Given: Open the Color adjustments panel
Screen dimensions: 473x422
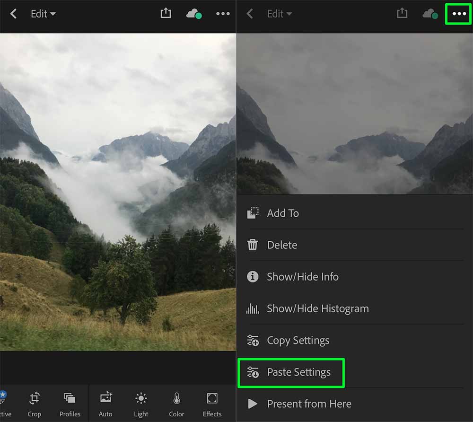Looking at the screenshot, I should click(176, 404).
